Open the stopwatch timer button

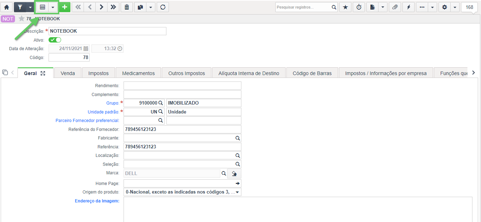tap(359, 7)
